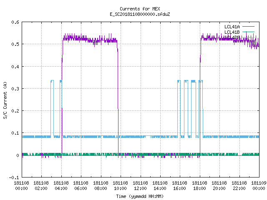Viewport: 267px width, 200px height.
Task: Click the 14:00 time tick label
Action: [160, 188]
